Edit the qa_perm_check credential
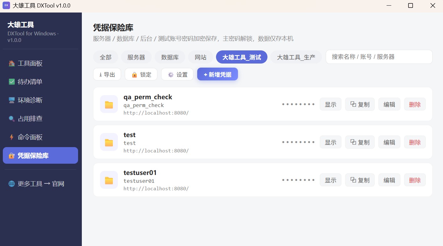 (x=389, y=104)
